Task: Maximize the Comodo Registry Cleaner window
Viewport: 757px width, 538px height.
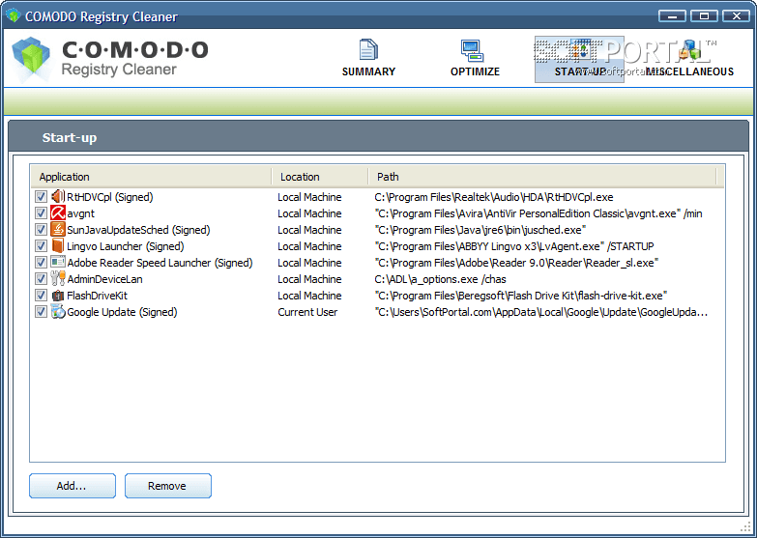Action: pyautogui.click(x=704, y=15)
